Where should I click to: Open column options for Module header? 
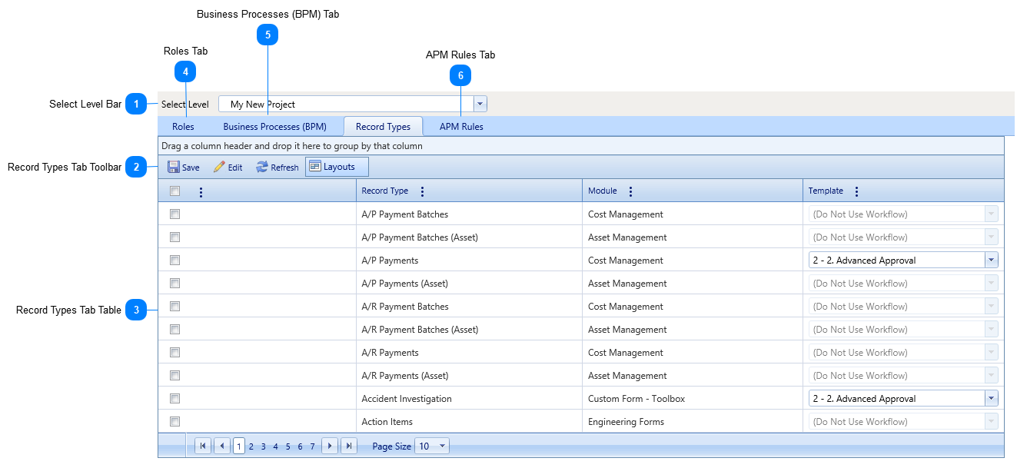tap(630, 191)
